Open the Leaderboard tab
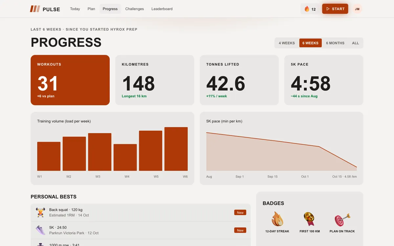Viewport: 394px width, 246px height. (x=162, y=9)
